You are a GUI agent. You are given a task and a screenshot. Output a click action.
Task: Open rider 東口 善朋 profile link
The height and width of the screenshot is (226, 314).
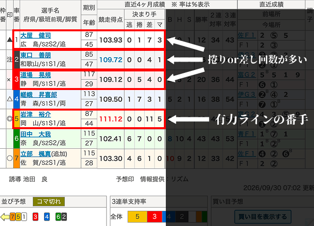[36, 55]
